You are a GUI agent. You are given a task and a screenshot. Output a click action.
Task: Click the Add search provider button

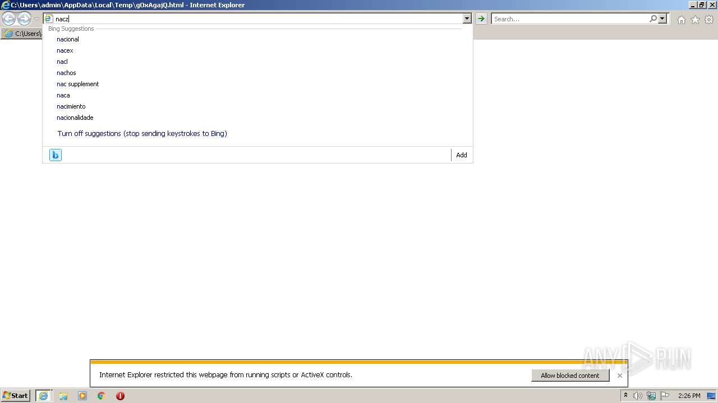tap(462, 155)
